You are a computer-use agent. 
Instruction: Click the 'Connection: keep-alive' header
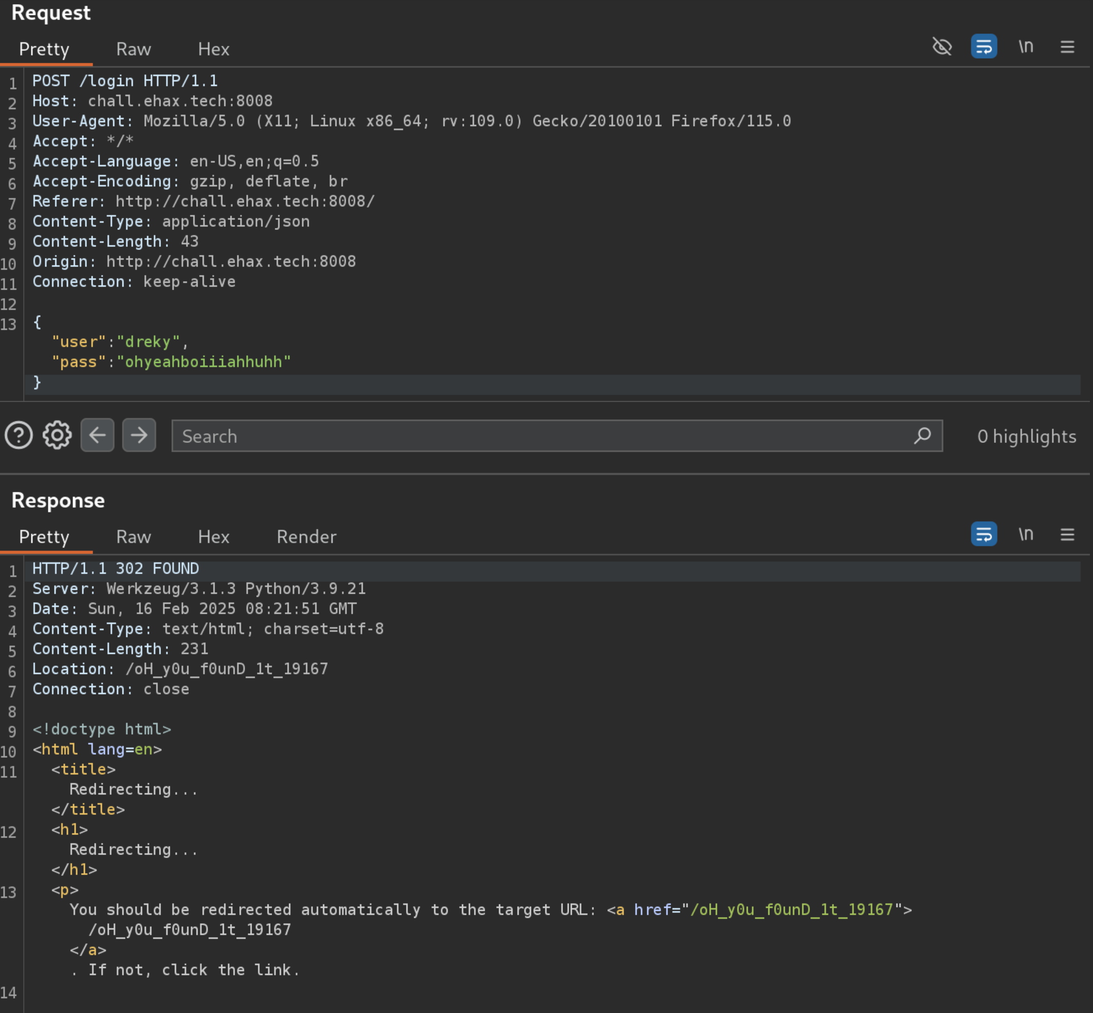pos(134,282)
